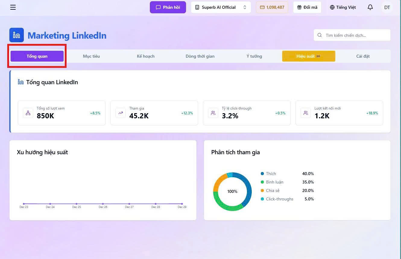Click the cyan Click-throughs legend dot
The height and width of the screenshot is (259, 401).
(x=262, y=199)
